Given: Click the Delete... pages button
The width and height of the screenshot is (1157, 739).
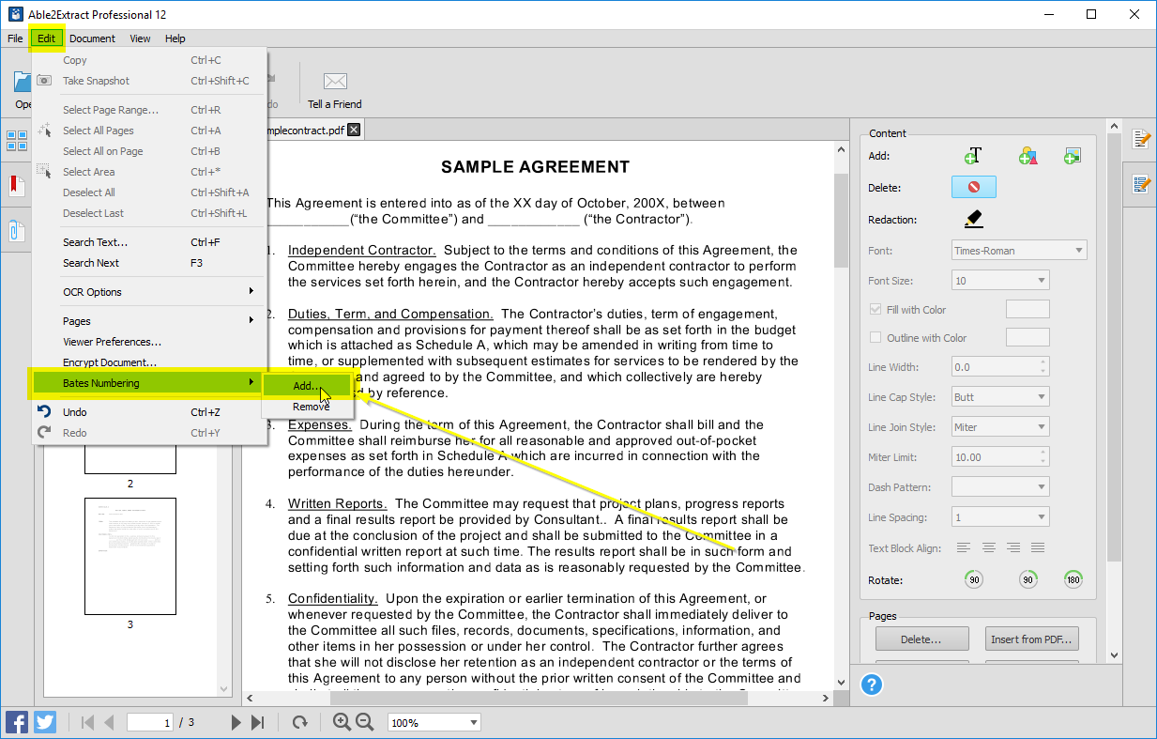Looking at the screenshot, I should point(921,639).
